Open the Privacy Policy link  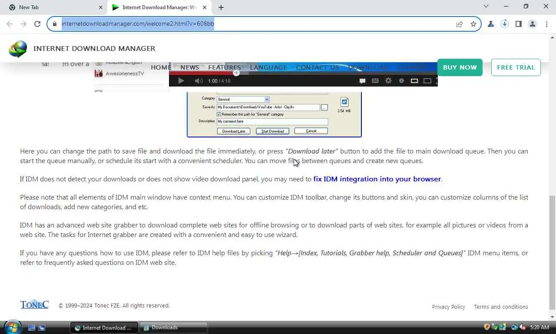tap(449, 307)
